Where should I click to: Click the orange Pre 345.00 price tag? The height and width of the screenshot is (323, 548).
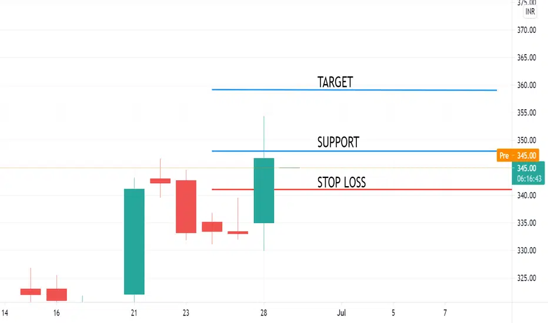pyautogui.click(x=517, y=156)
